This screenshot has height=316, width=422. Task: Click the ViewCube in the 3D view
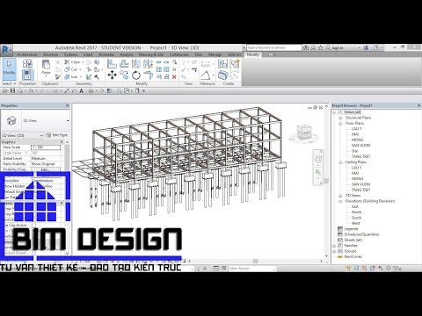pos(303,133)
